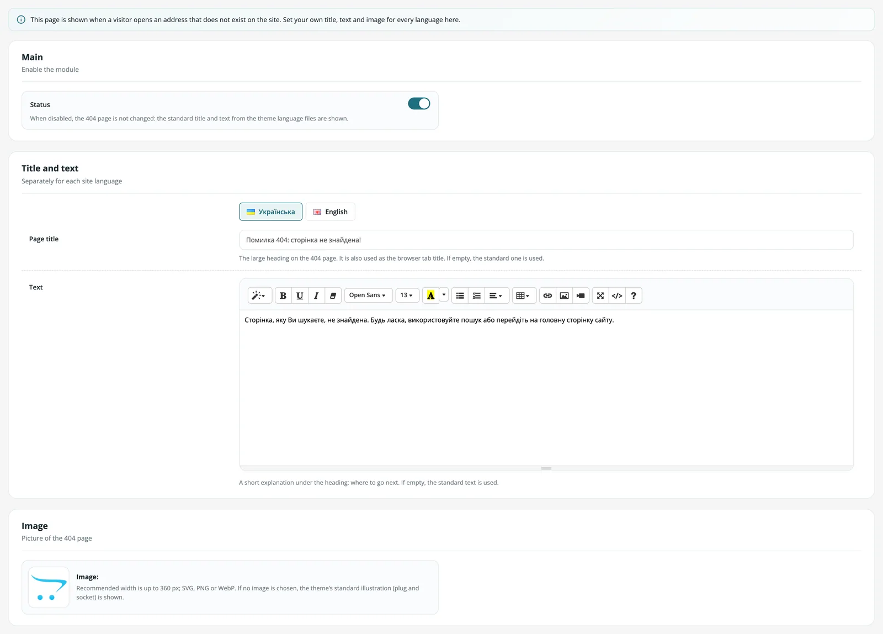This screenshot has height=634, width=883.
Task: Click the "Title and text" section heading
Action: click(x=50, y=168)
